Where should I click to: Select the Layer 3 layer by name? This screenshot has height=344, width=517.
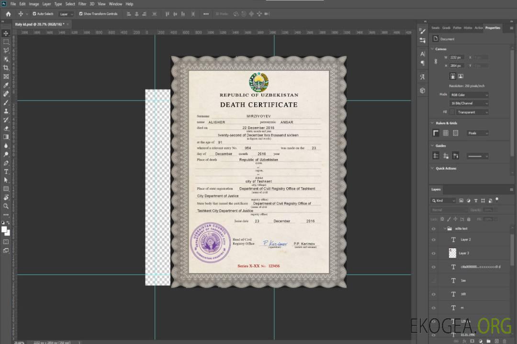464,253
